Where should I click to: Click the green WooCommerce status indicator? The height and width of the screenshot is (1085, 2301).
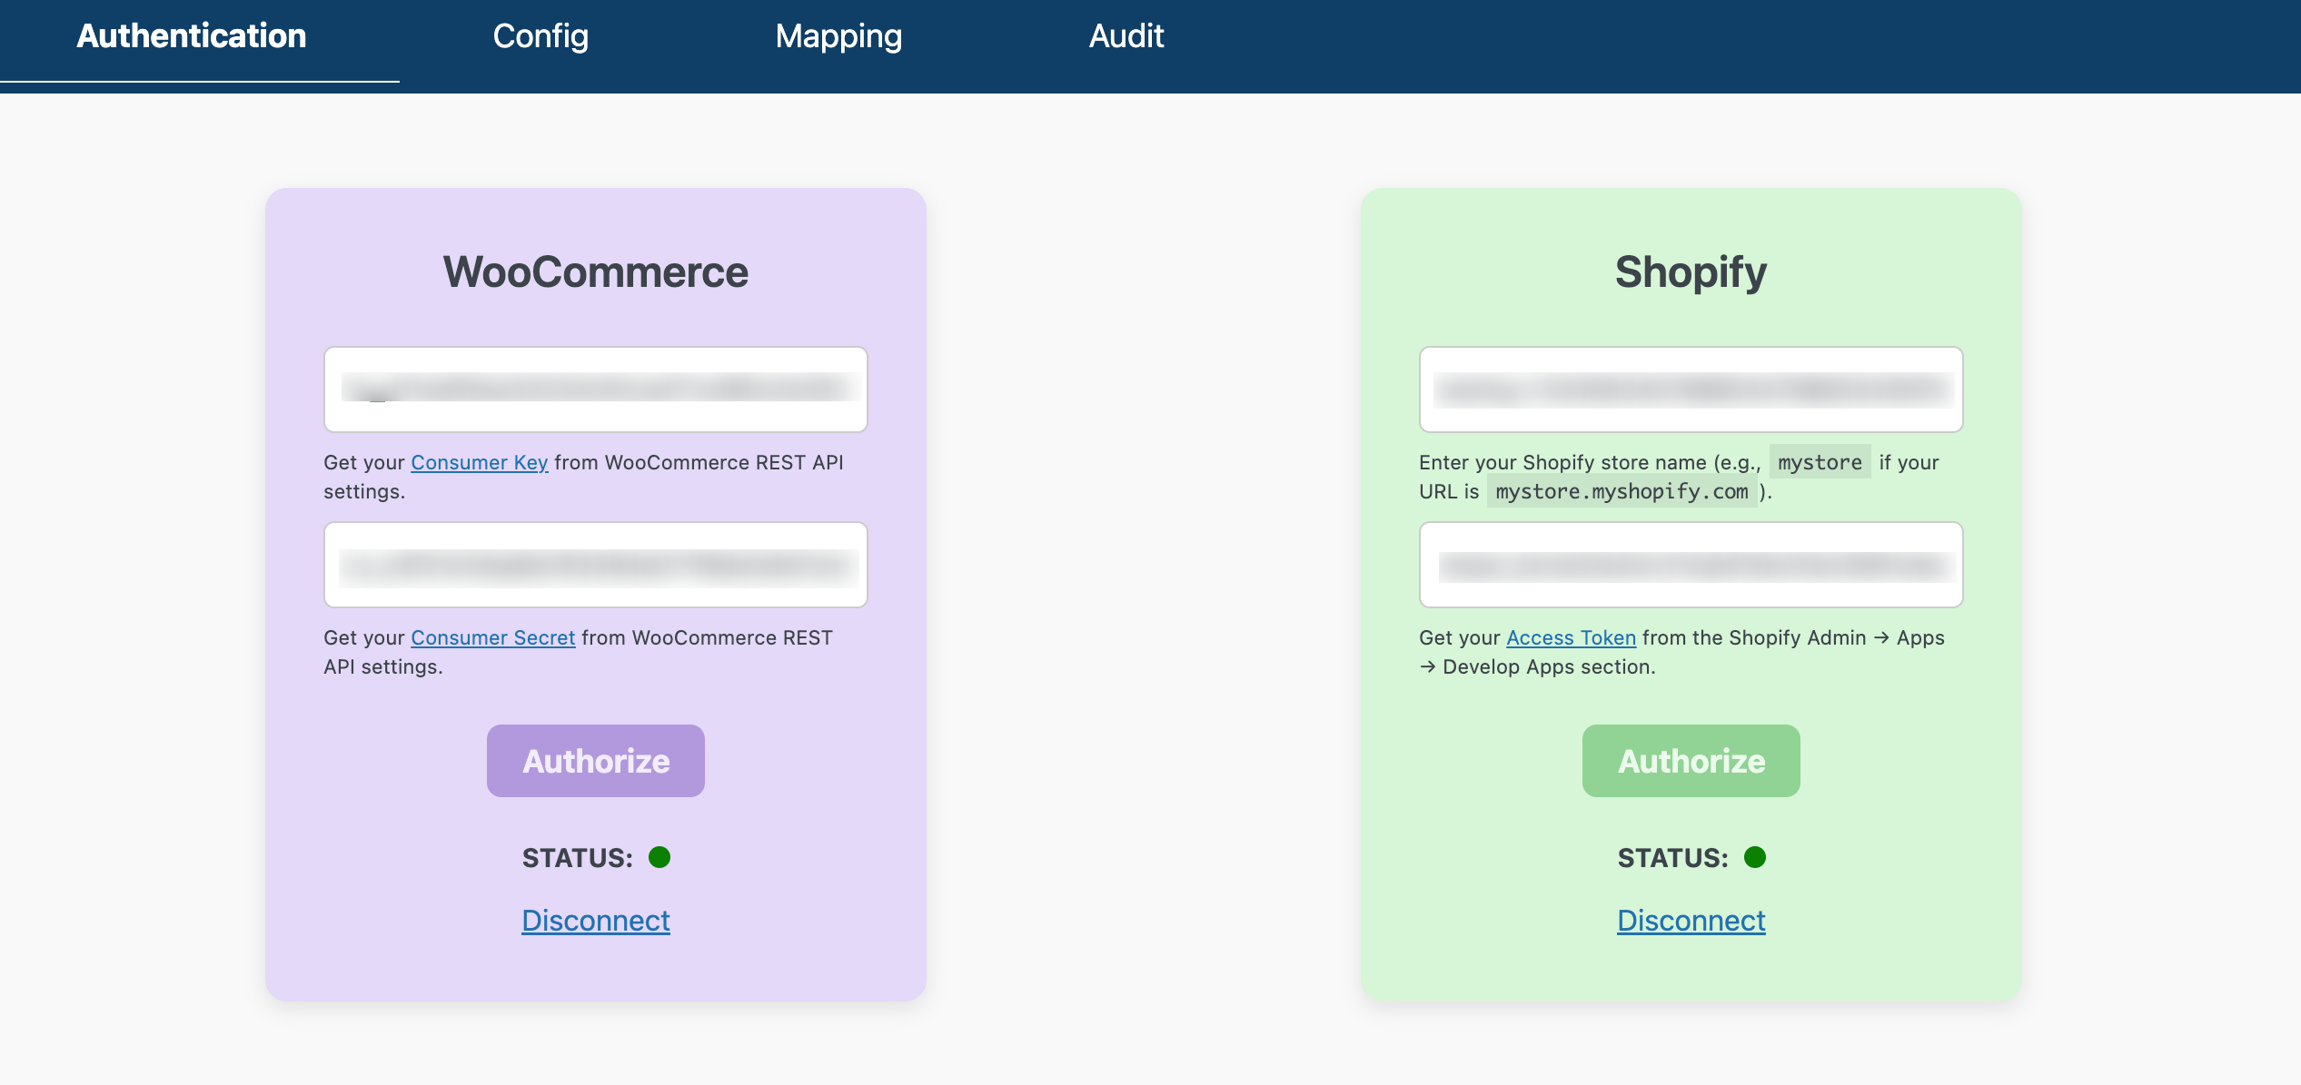(x=660, y=857)
